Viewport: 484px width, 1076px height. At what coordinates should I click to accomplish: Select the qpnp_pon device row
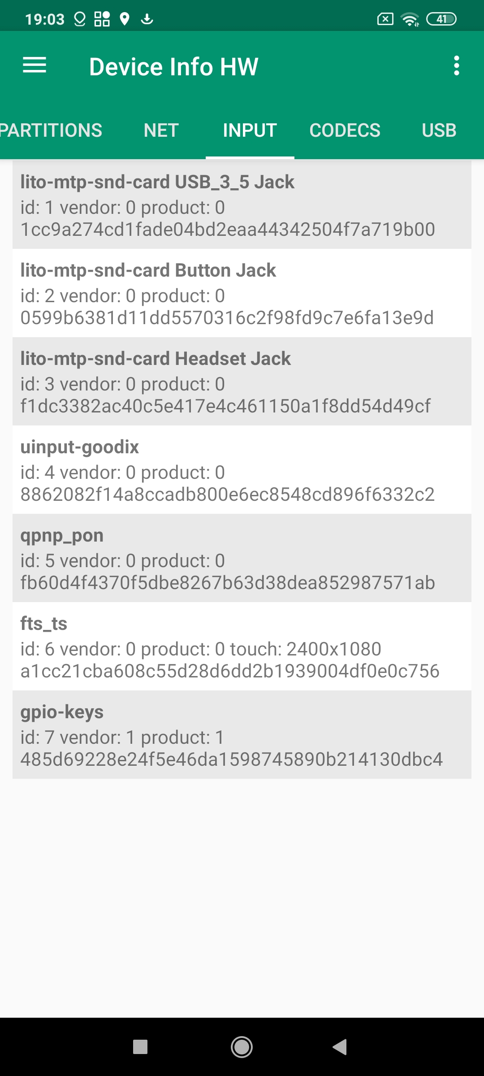point(242,558)
